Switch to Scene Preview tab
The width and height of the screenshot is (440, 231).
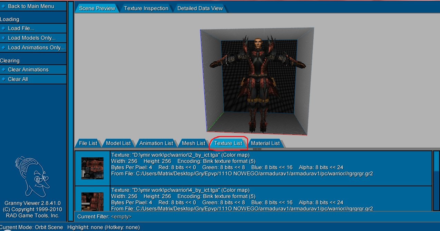pos(97,8)
